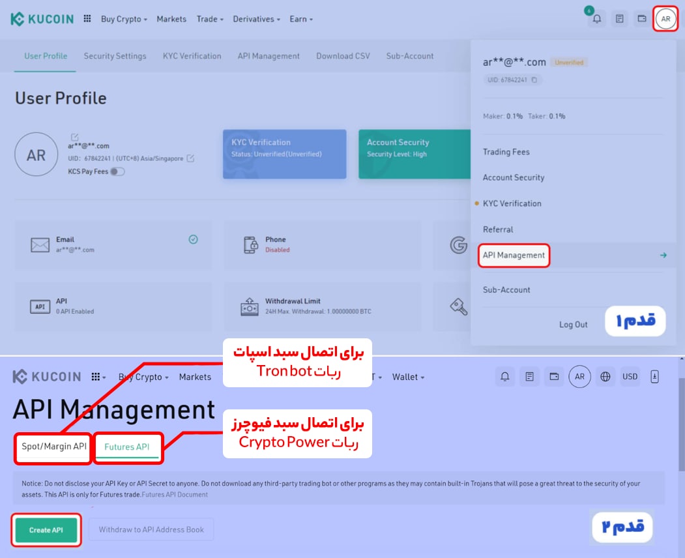Image resolution: width=685 pixels, height=558 pixels.
Task: Open wallet icon on API Management page
Action: [x=554, y=376]
